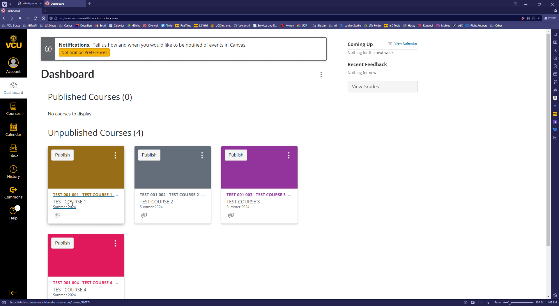Open the discussion icon on TEST COURSE 1 card

(x=57, y=215)
